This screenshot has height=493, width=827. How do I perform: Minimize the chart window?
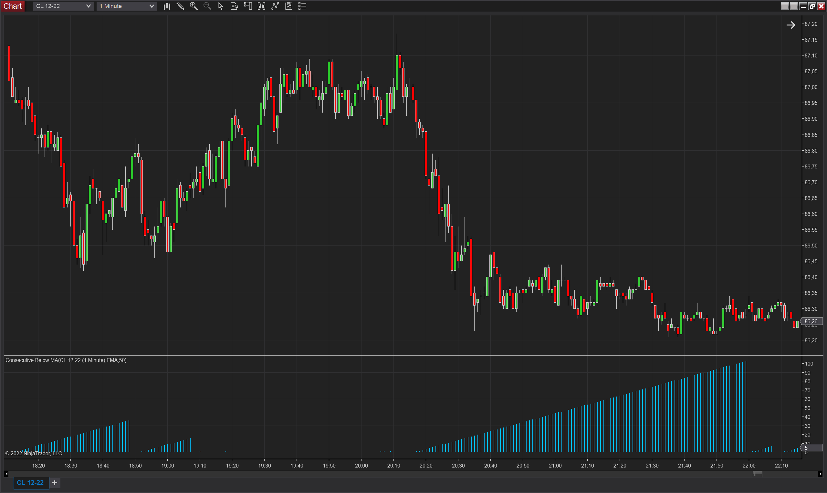(803, 6)
